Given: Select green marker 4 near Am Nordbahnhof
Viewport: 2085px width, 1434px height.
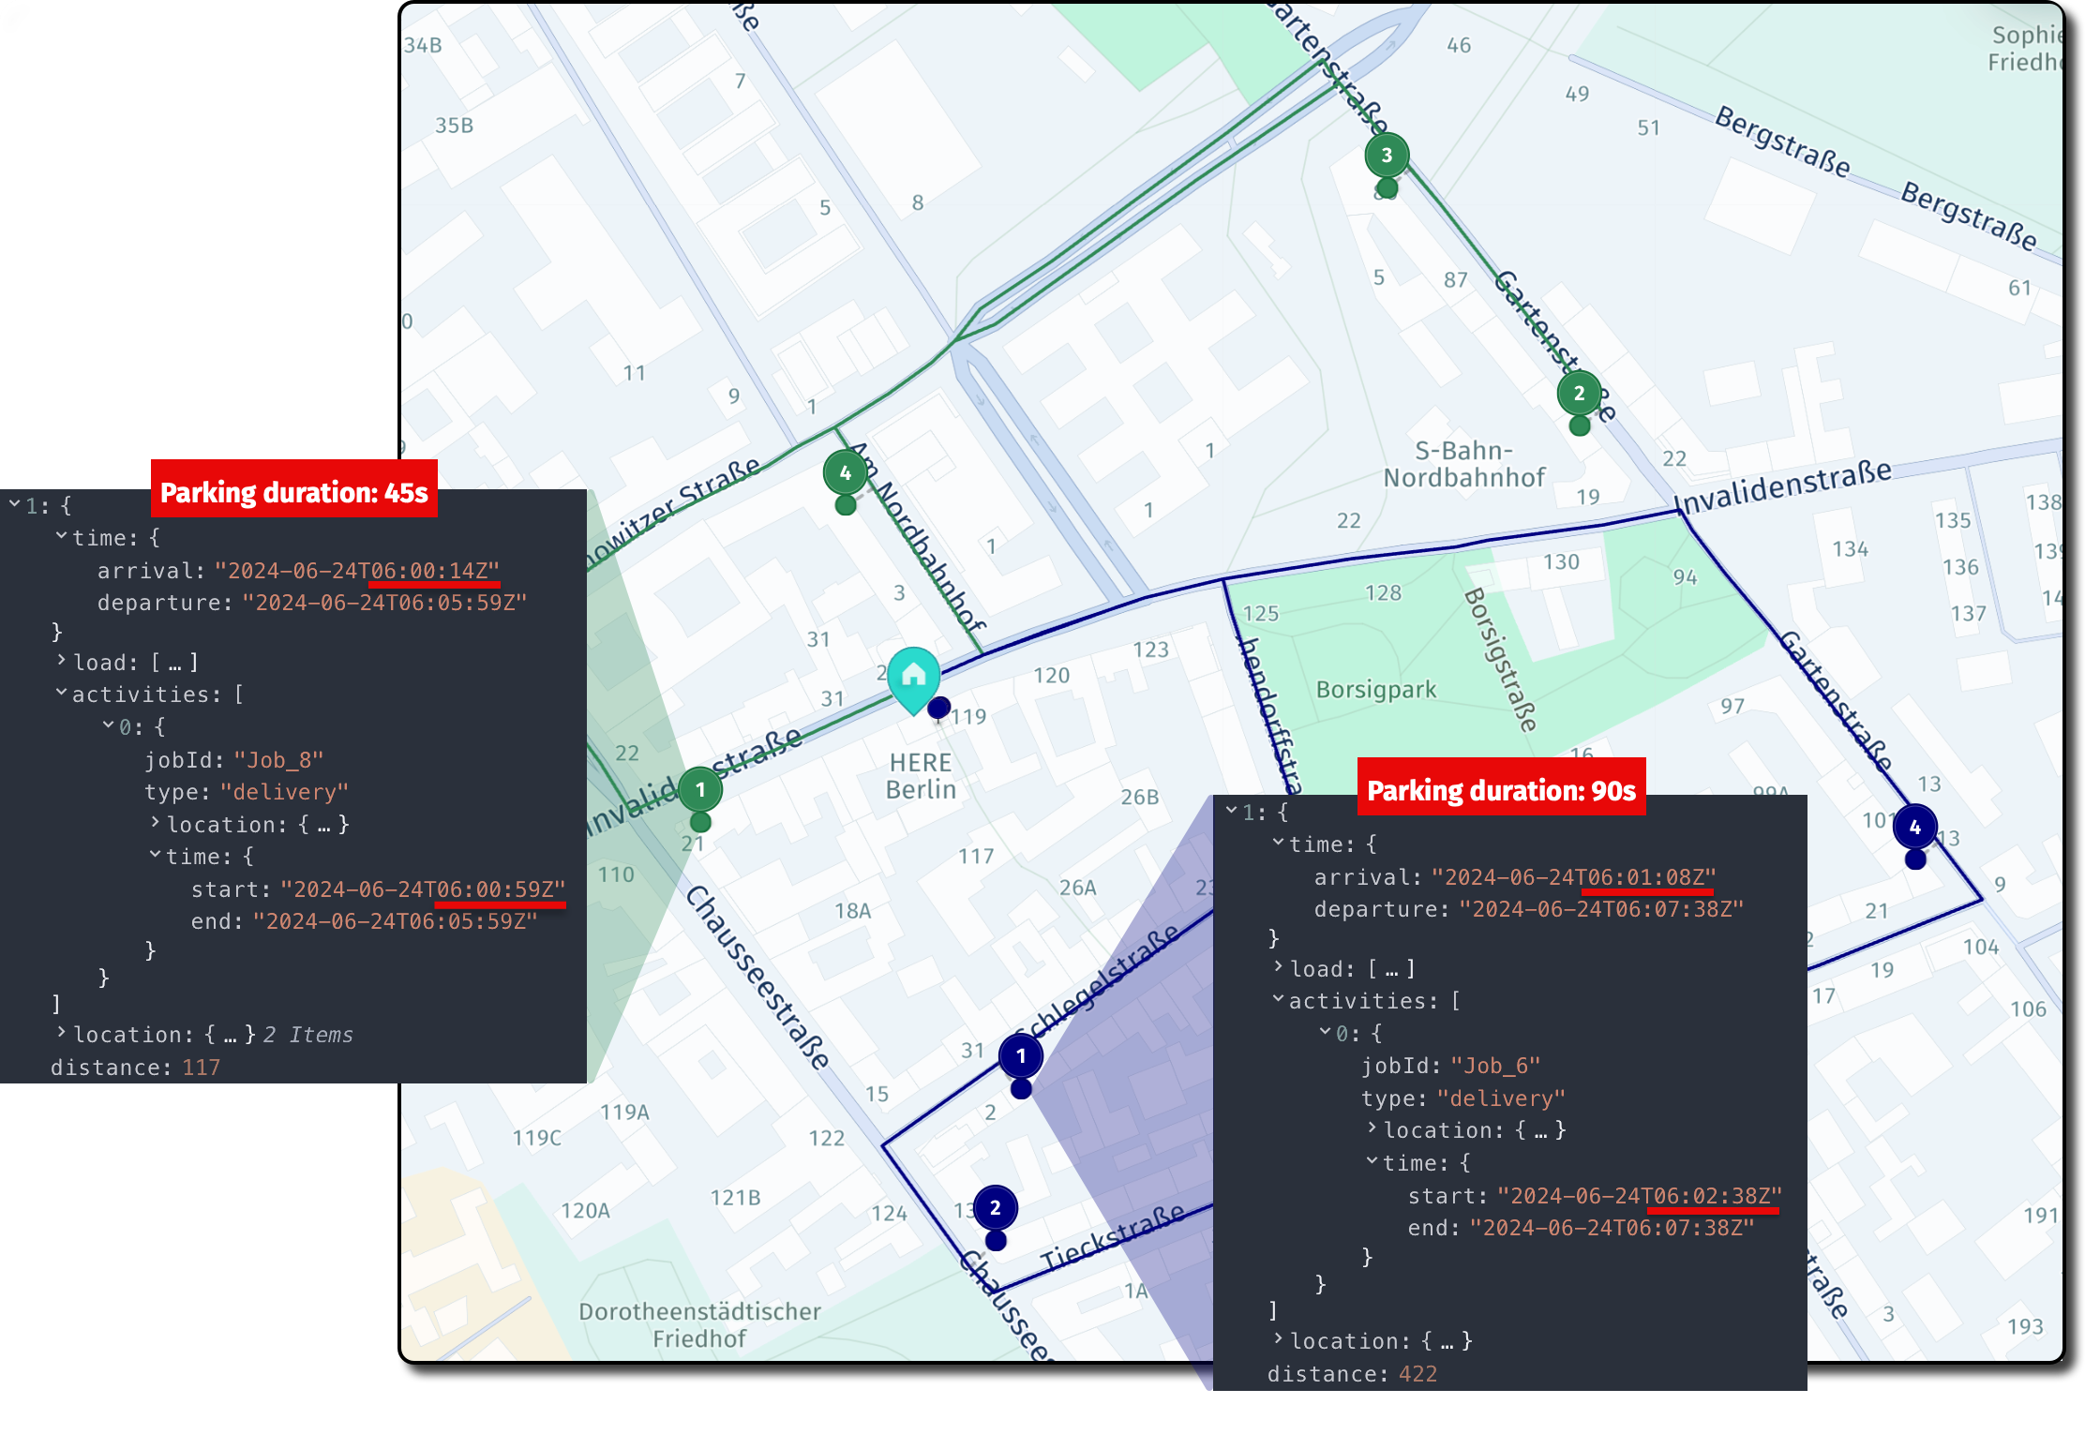Looking at the screenshot, I should click(845, 473).
